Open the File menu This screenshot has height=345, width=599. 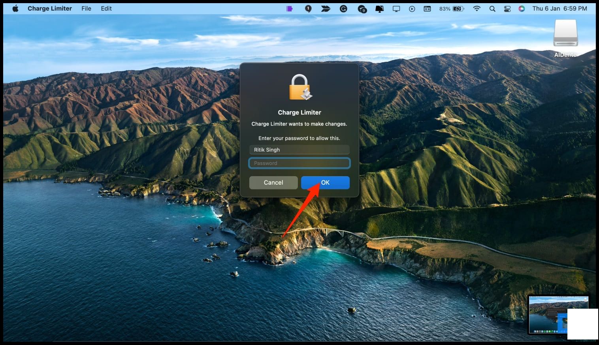pyautogui.click(x=86, y=8)
